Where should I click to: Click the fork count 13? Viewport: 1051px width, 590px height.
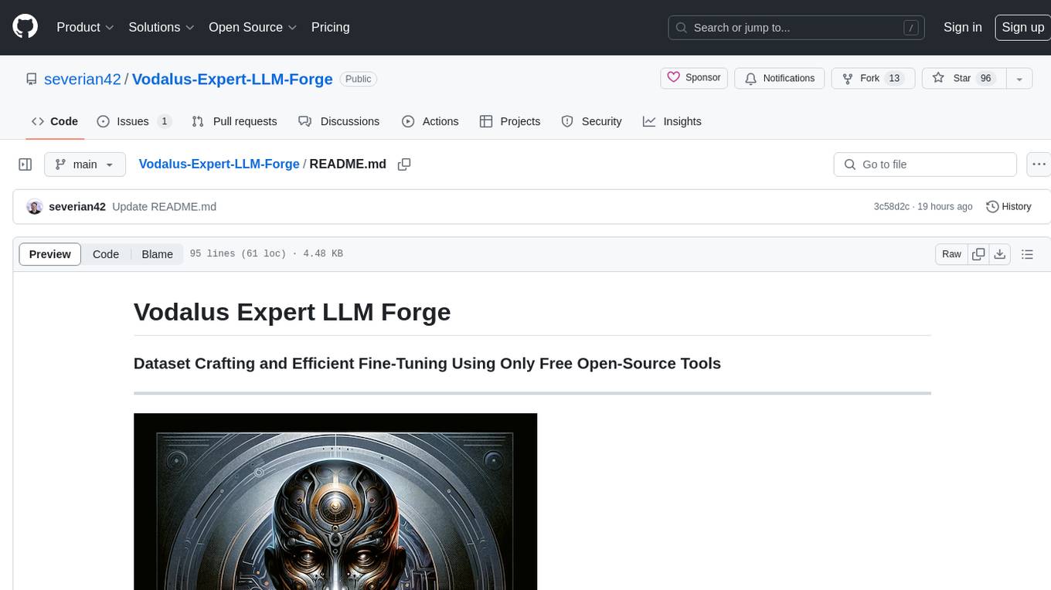(894, 78)
